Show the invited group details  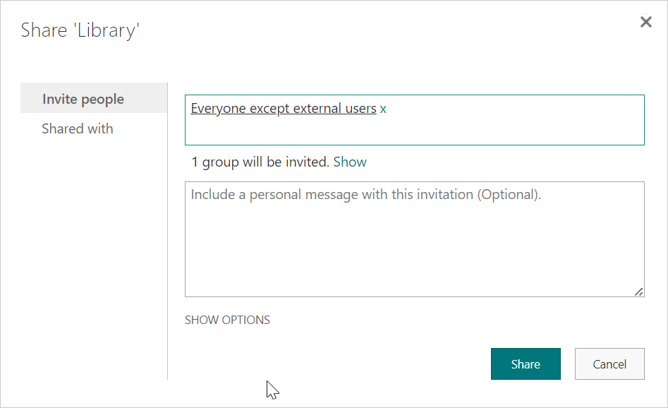(350, 162)
